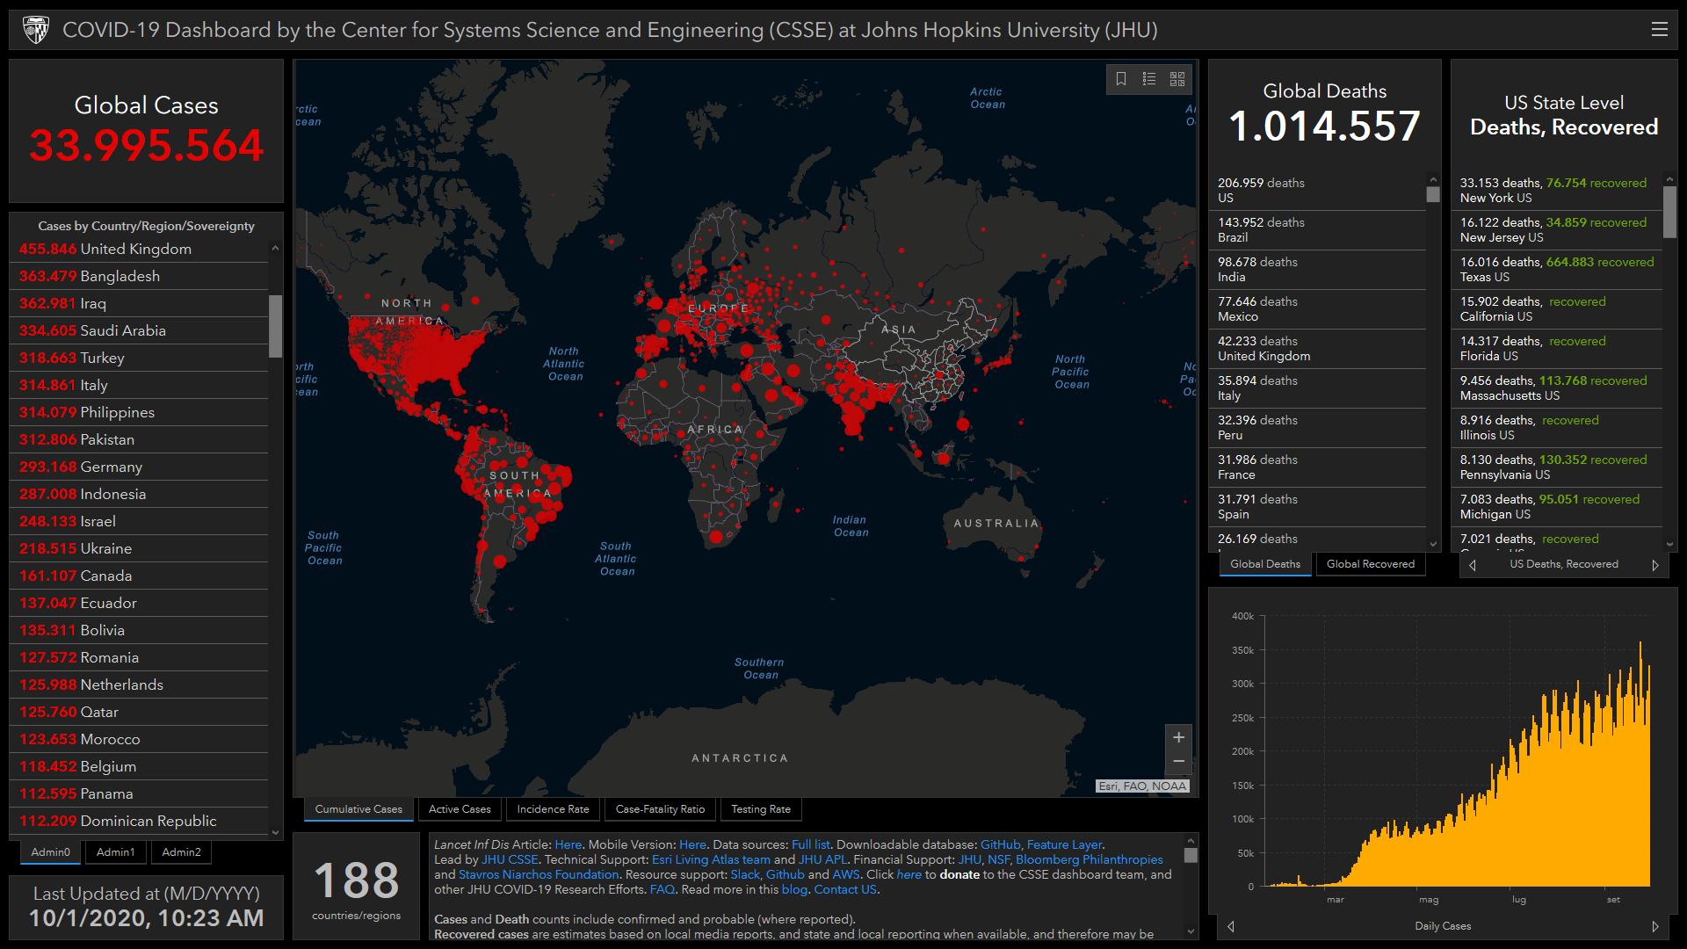Click scrollbar thumb of US state list
Viewport: 1687px width, 949px height.
pyautogui.click(x=1670, y=211)
